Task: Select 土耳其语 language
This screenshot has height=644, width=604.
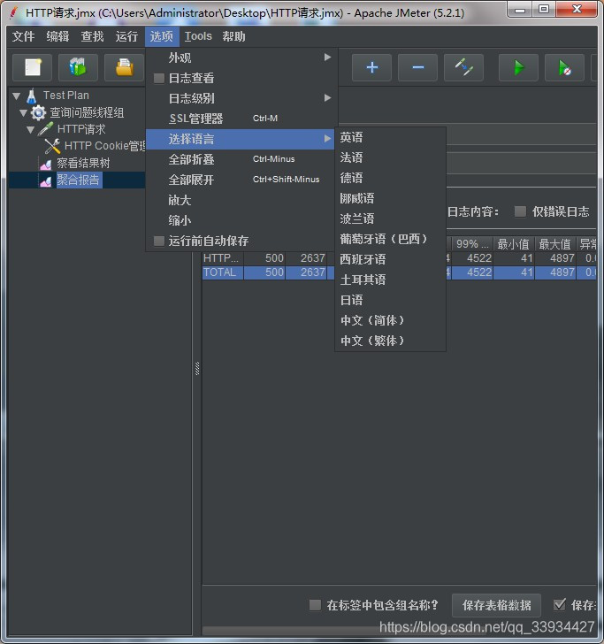Action: 390,280
